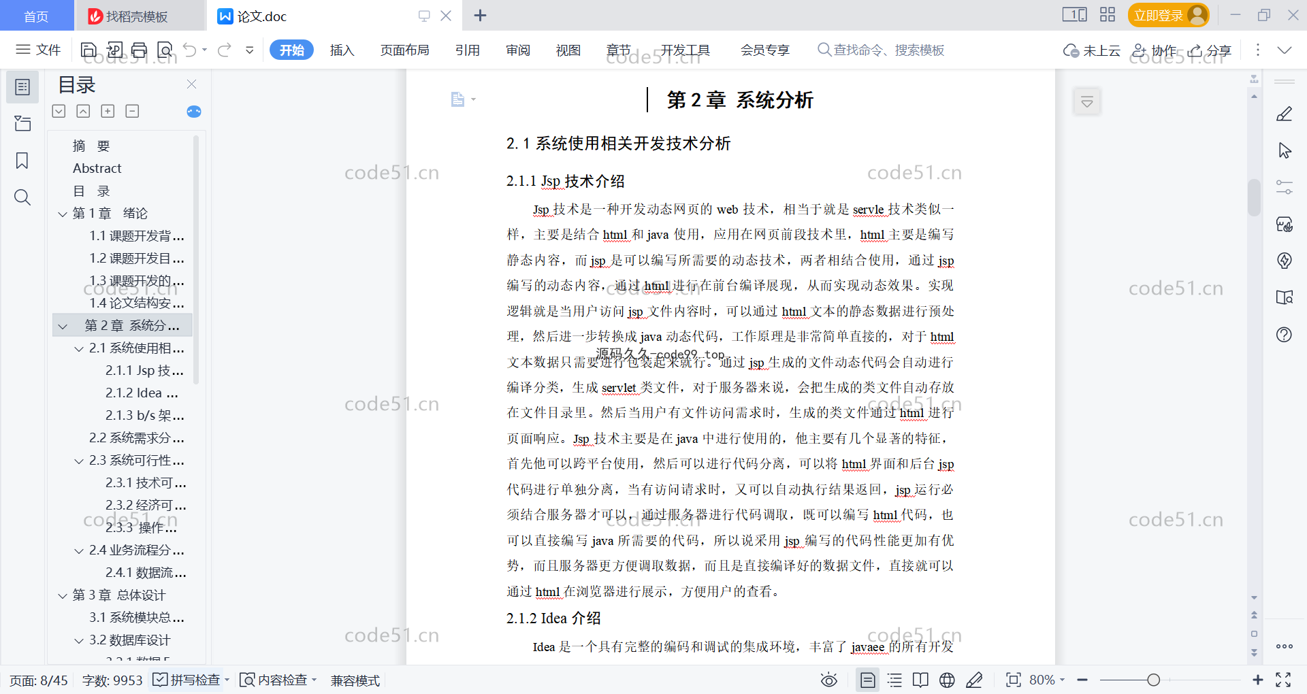
Task: Click the 立即登录 login button
Action: tap(1168, 15)
